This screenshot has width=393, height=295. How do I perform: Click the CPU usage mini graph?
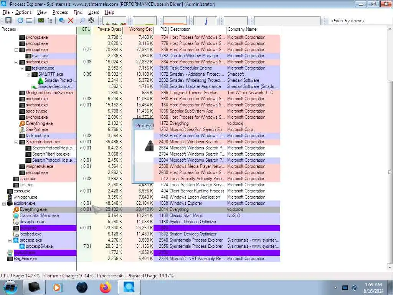point(114,21)
